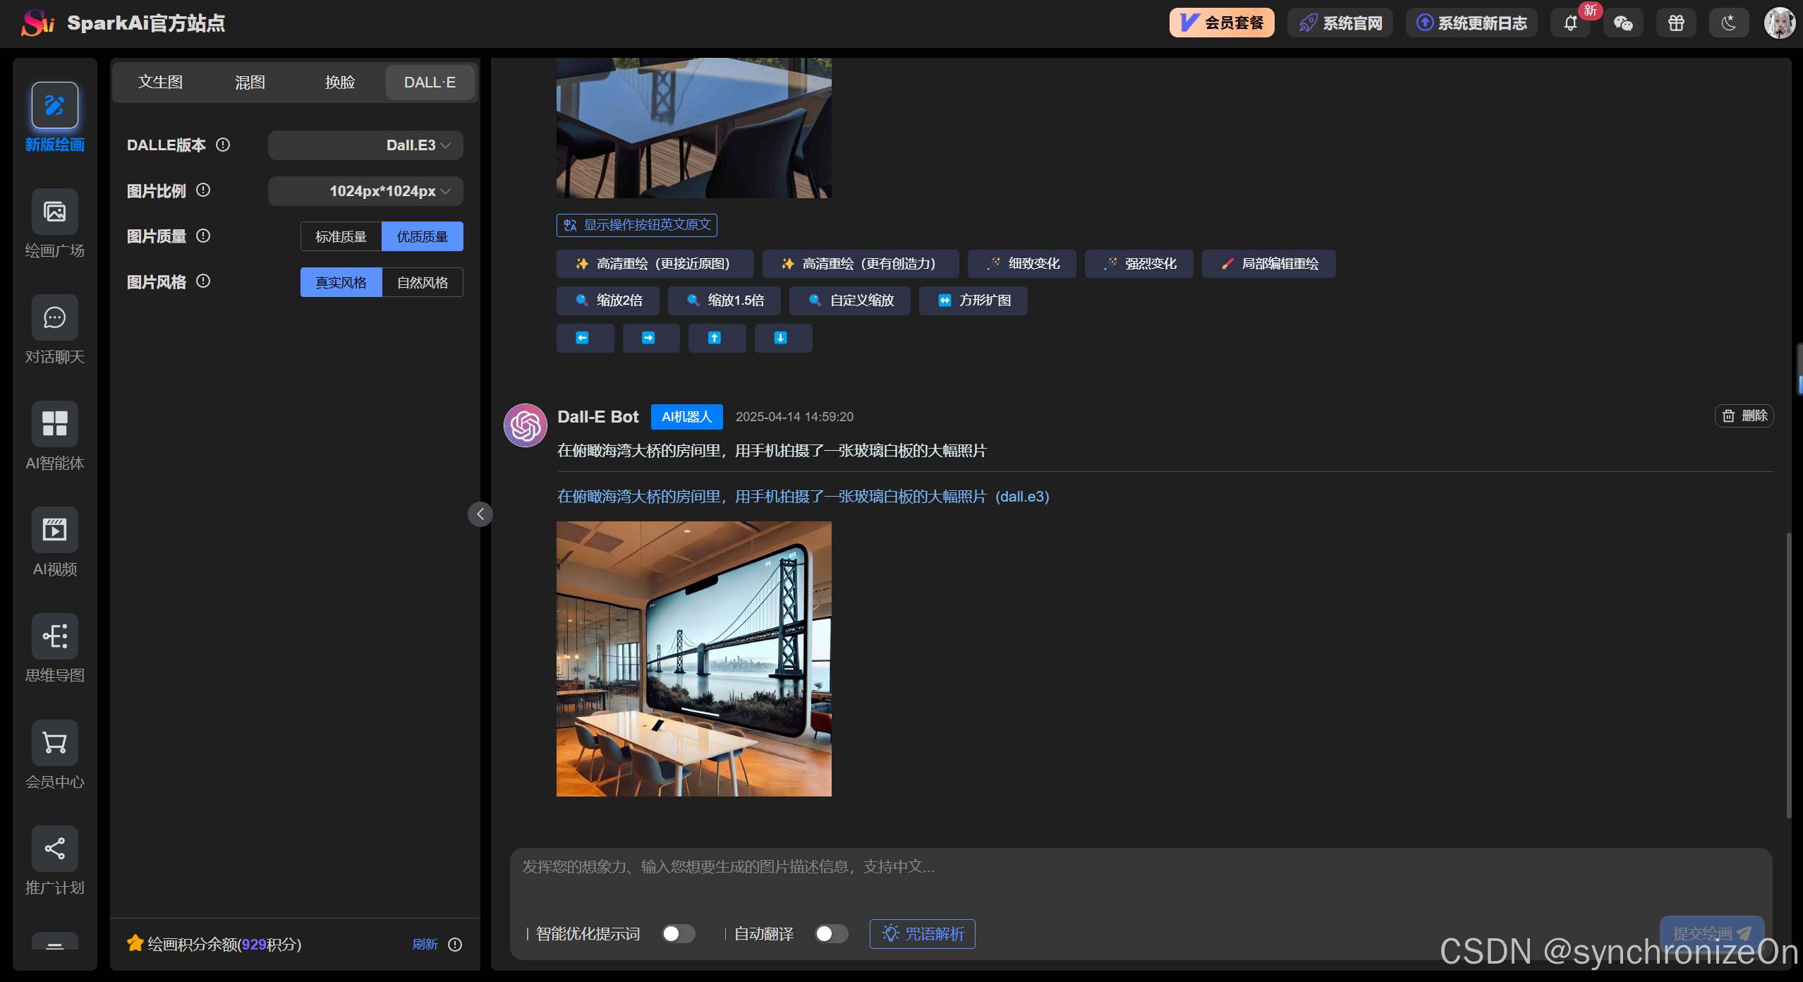This screenshot has height=982, width=1803.
Task: Click the WeChat icon in header
Action: pos(1623,23)
